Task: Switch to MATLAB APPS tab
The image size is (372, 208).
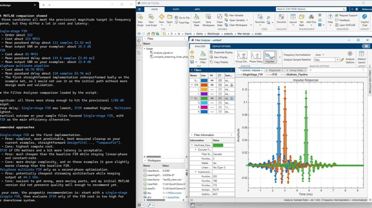Action: point(197,9)
